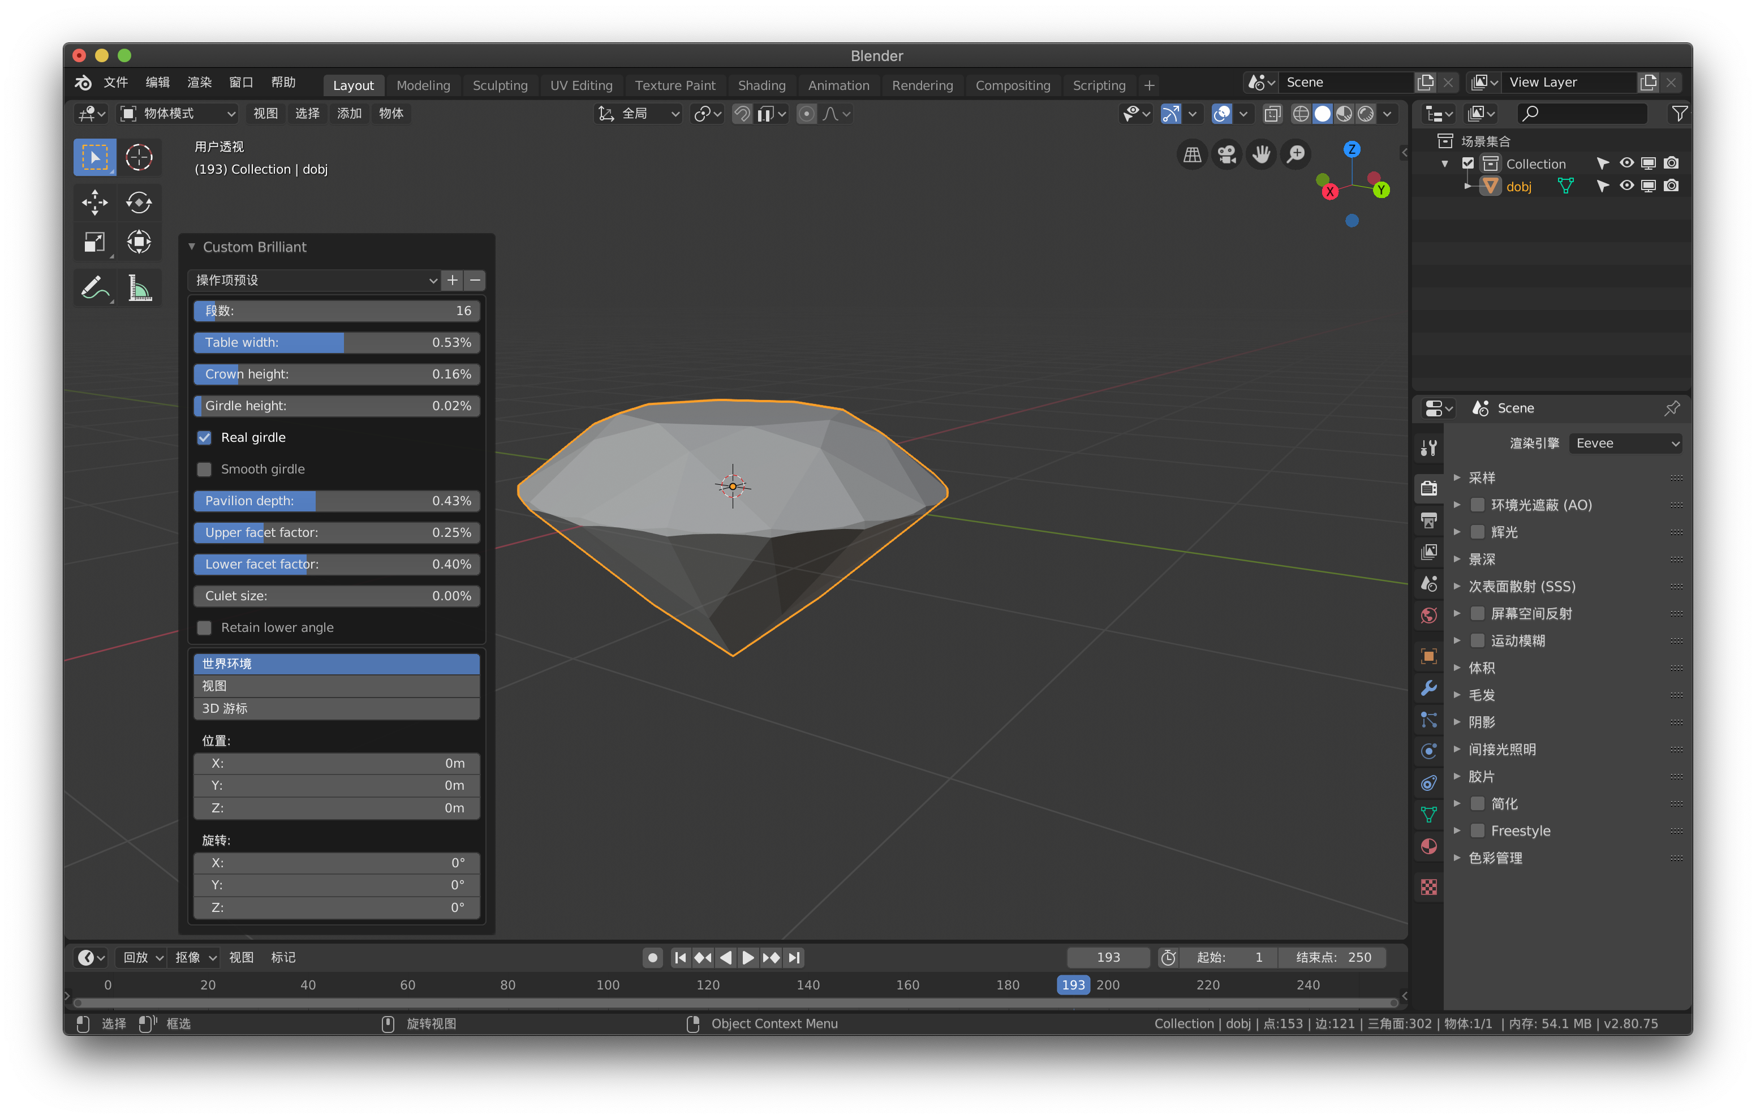Enable the 辉光 bloom checkbox
This screenshot has height=1119, width=1756.
pos(1478,532)
